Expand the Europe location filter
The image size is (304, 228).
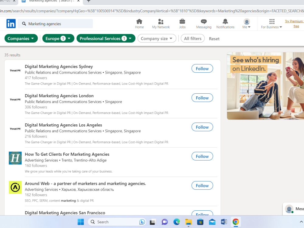[x=58, y=38]
